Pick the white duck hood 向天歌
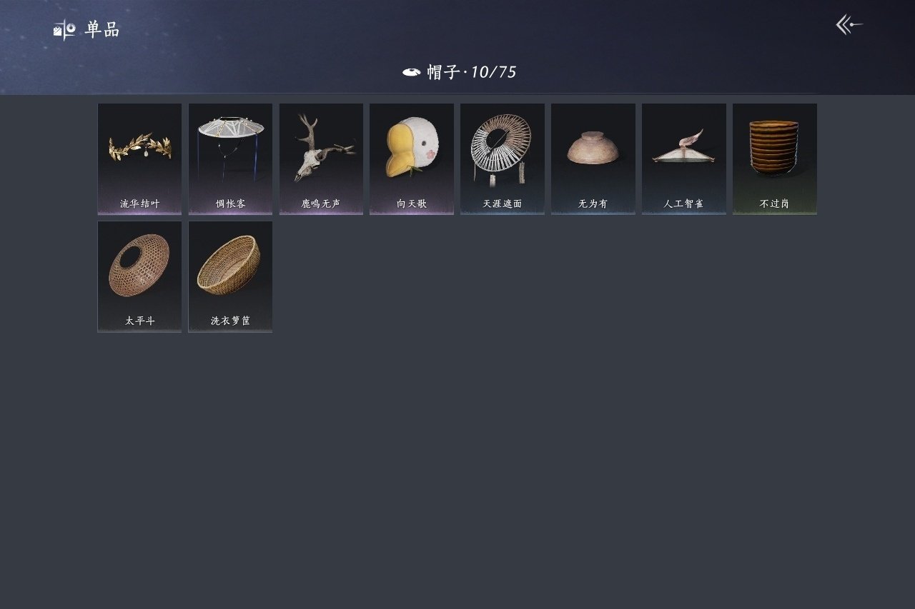This screenshot has width=915, height=609. 412,159
